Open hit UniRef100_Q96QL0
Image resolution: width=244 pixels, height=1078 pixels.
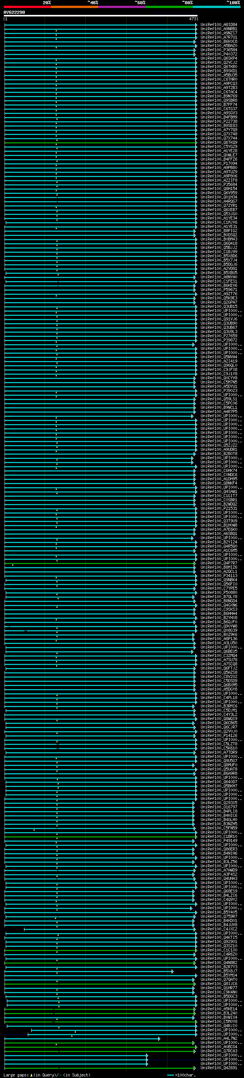tap(219, 365)
